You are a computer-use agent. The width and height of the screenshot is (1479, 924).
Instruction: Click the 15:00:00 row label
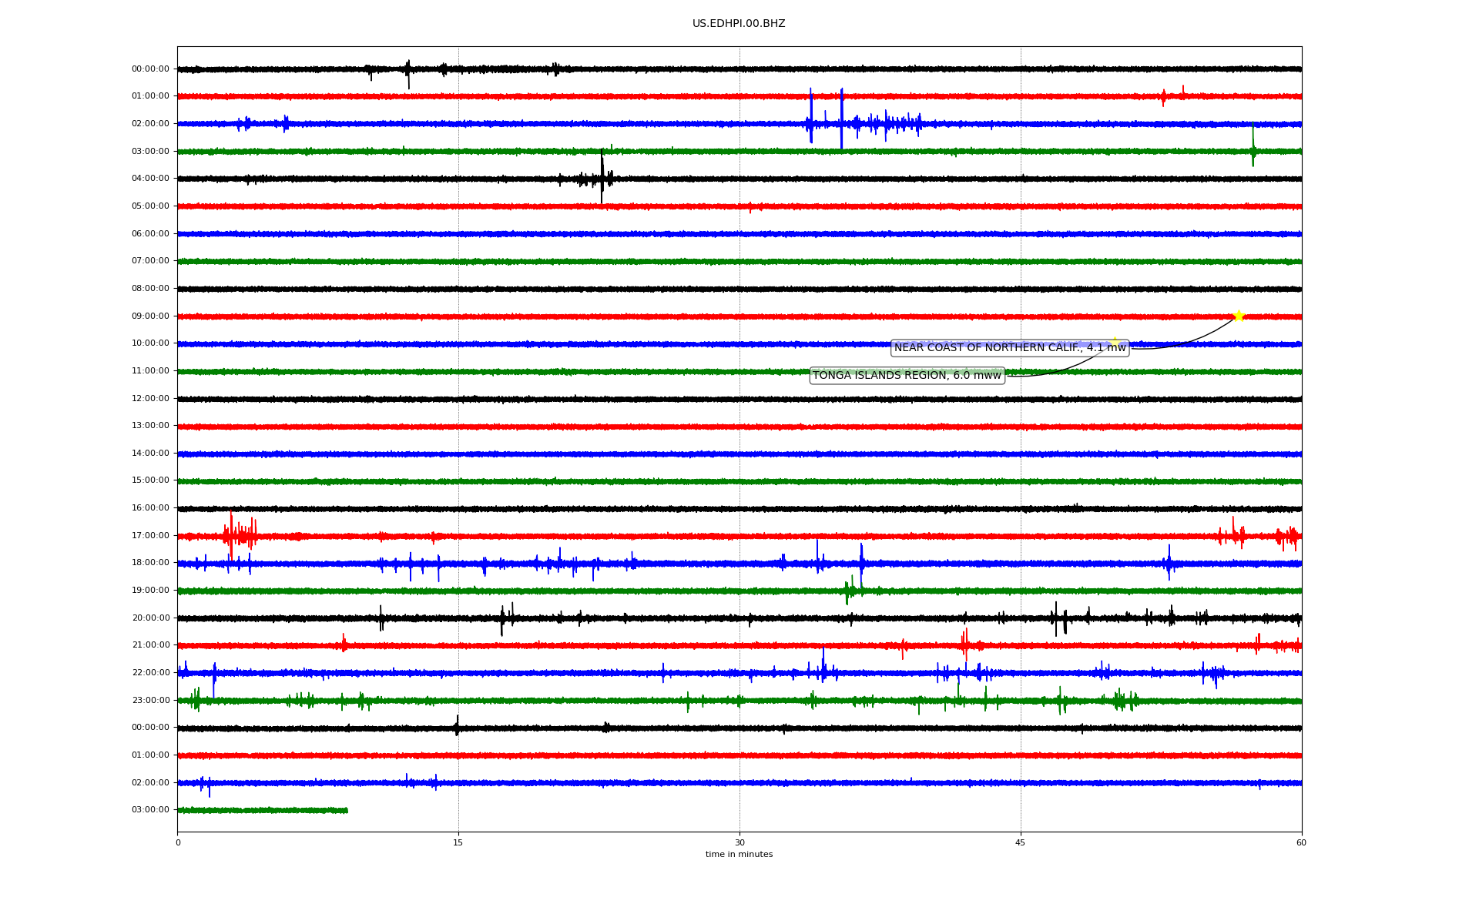click(150, 480)
